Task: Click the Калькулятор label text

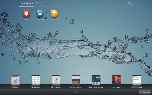Action: pyautogui.click(x=76, y=87)
